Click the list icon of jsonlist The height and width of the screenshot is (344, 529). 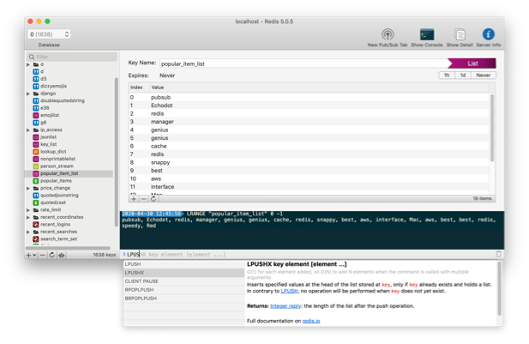point(36,137)
